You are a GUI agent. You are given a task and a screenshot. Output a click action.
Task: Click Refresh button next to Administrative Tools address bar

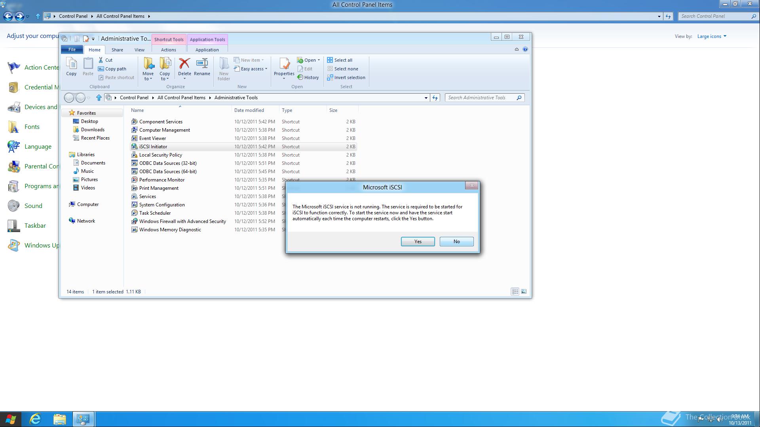click(x=435, y=98)
